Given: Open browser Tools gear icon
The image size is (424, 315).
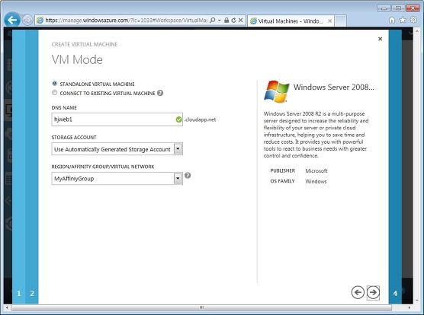Looking at the screenshot, I should tap(413, 20).
